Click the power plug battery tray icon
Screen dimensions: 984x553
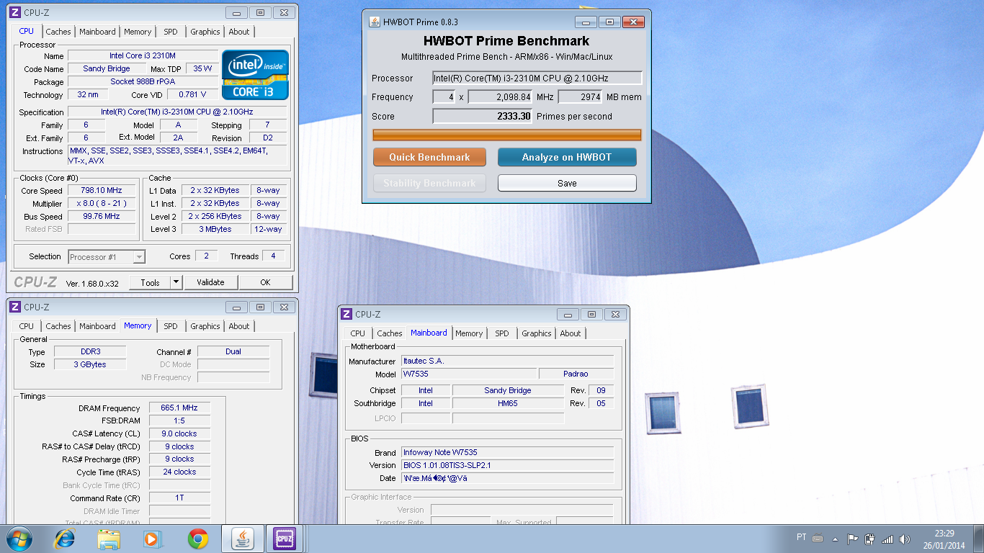869,539
